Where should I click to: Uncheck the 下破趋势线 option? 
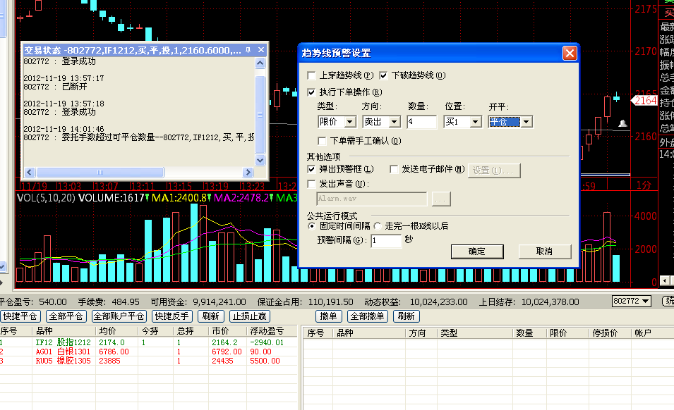pyautogui.click(x=384, y=75)
